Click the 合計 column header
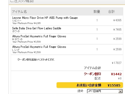The width and height of the screenshot is (125, 94). click(x=111, y=12)
